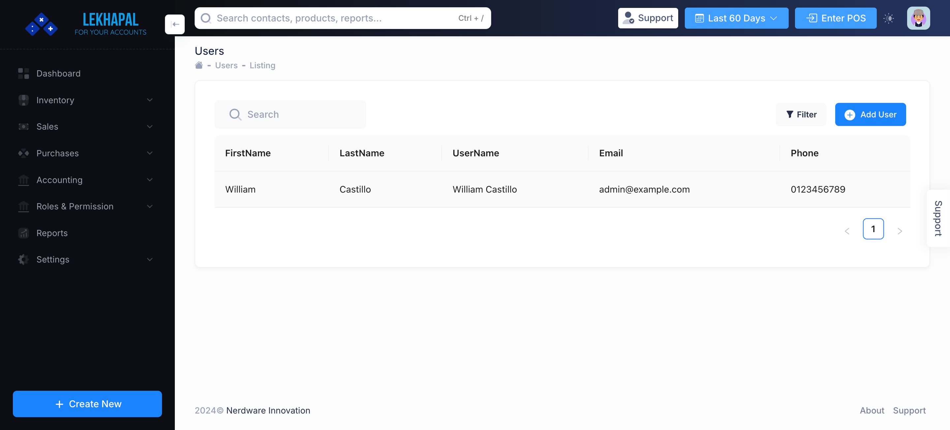Expand the Accounting submenu

click(150, 180)
